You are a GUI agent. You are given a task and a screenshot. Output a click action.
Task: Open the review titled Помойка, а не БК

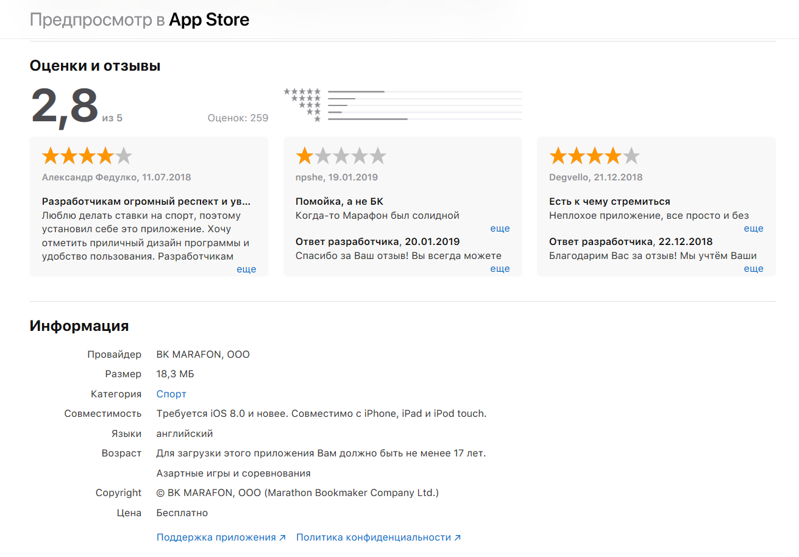tap(339, 201)
